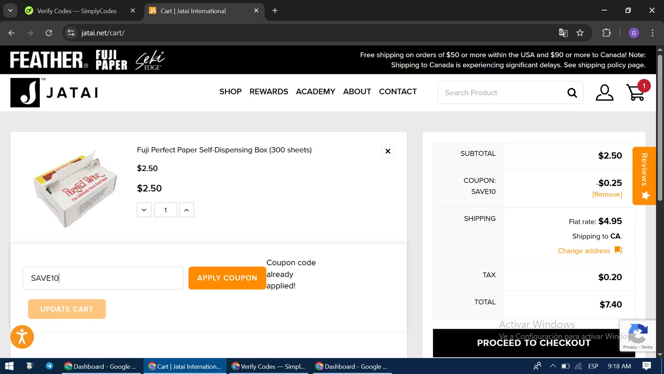This screenshot has height=374, width=664.
Task: Open the browser extensions icon
Action: tap(606, 33)
